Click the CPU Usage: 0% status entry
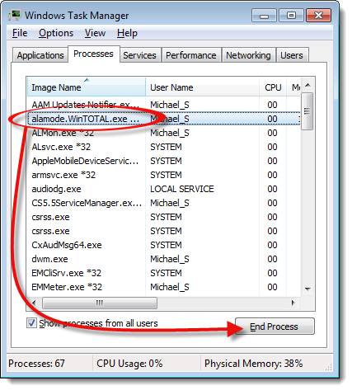352x390 pixels. pyautogui.click(x=129, y=364)
